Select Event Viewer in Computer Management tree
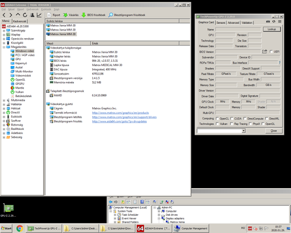This screenshot has width=291, height=233. point(127,218)
